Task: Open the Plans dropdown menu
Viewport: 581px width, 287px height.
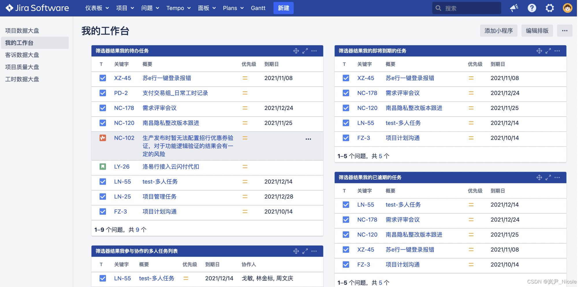Action: pyautogui.click(x=233, y=8)
